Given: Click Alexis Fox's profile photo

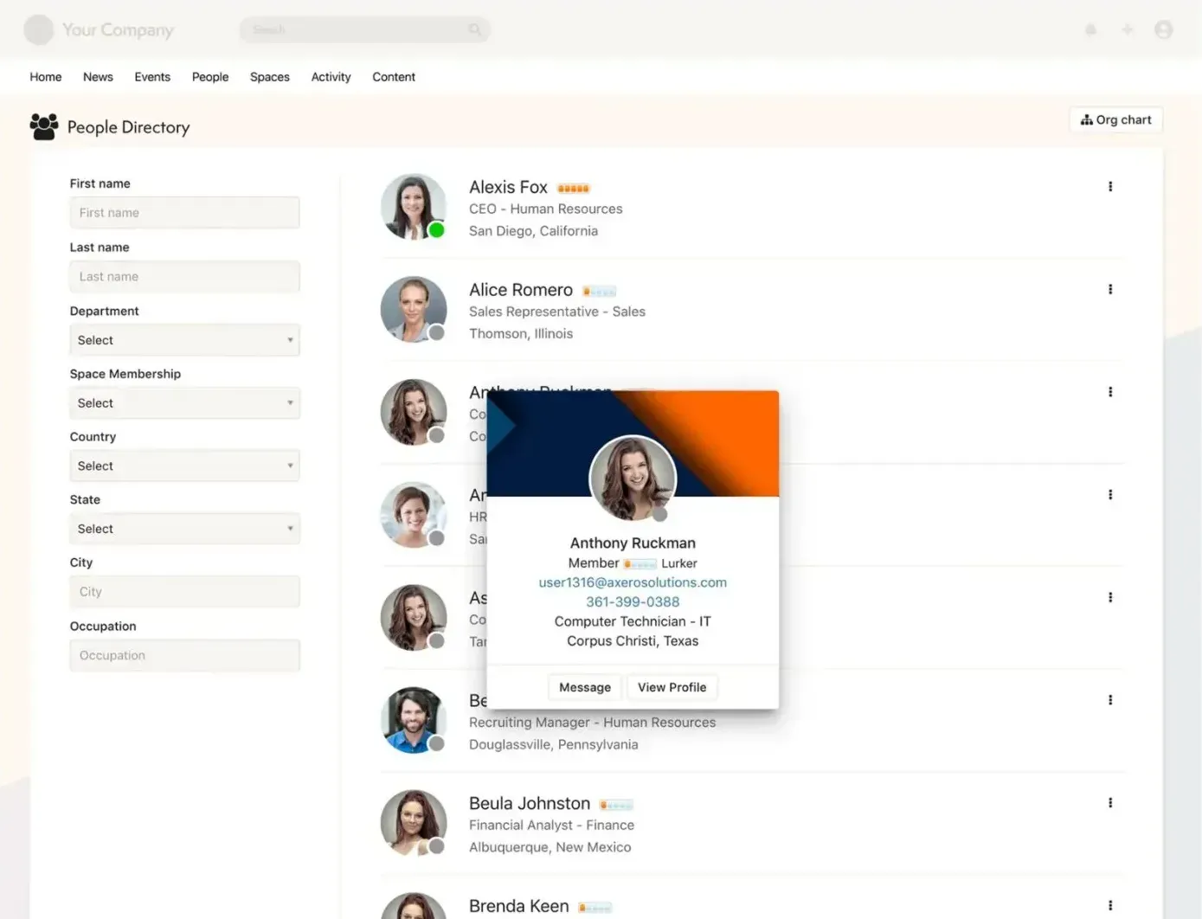Looking at the screenshot, I should point(414,207).
